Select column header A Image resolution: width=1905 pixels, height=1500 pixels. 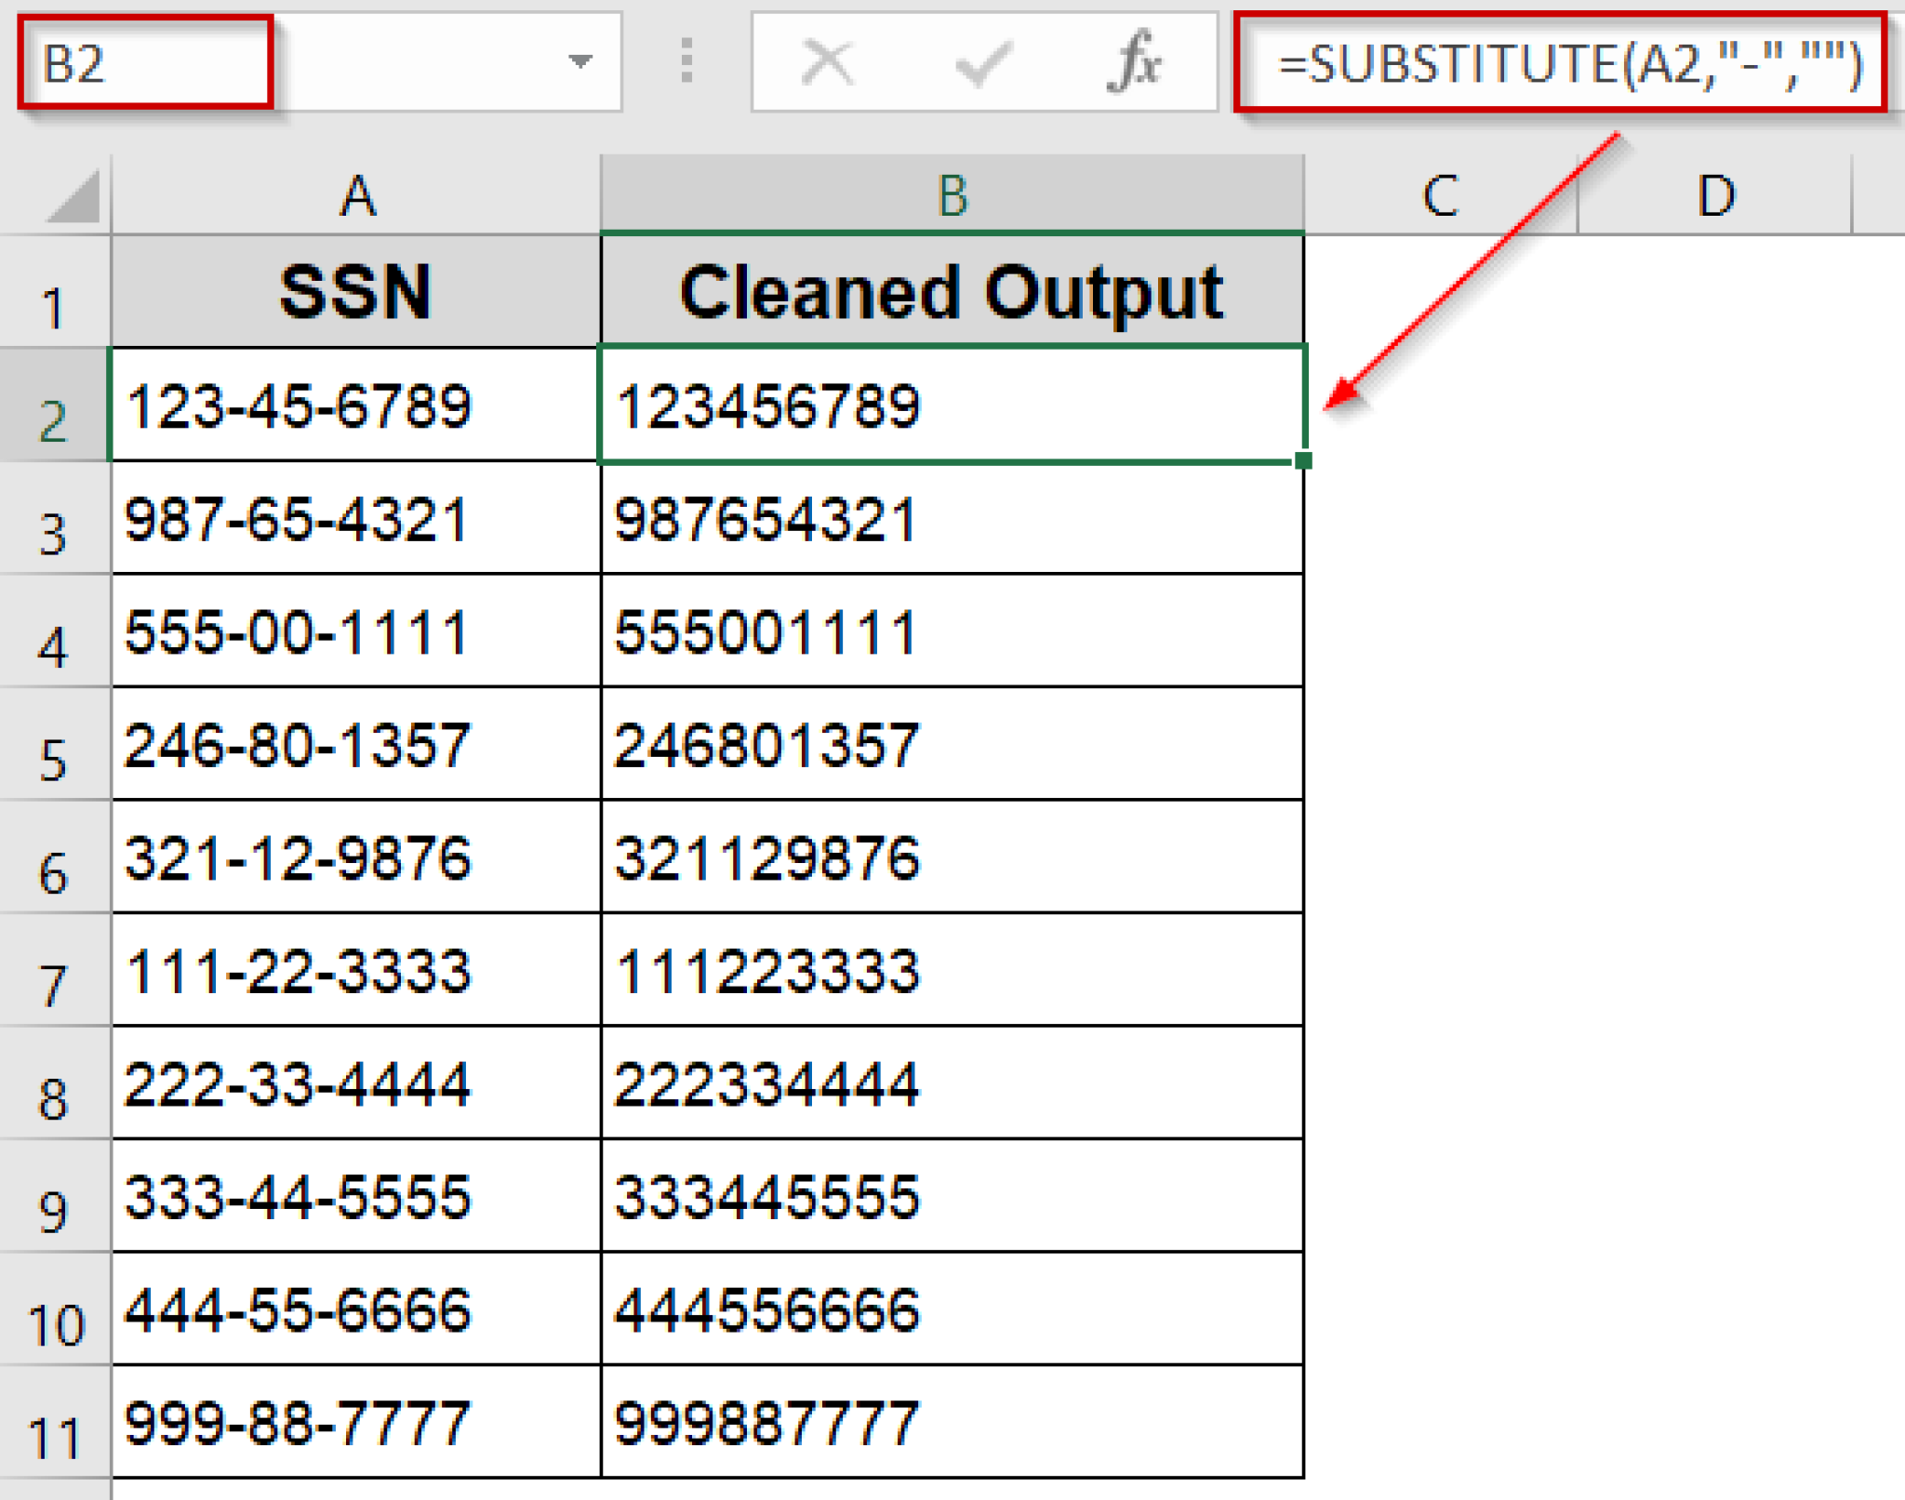[358, 193]
